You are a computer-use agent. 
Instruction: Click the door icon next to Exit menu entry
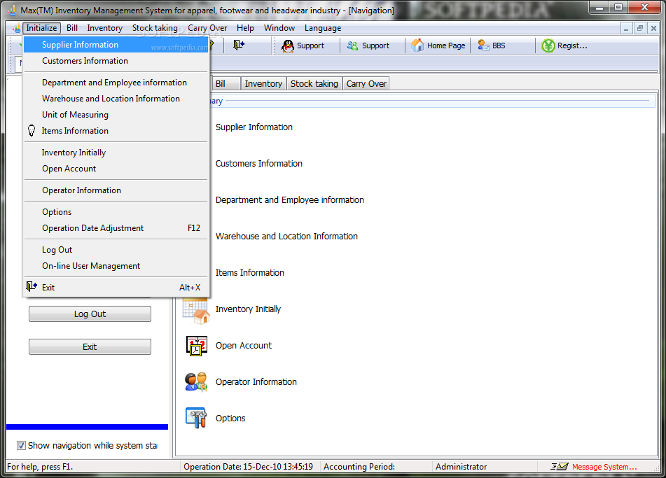(32, 286)
